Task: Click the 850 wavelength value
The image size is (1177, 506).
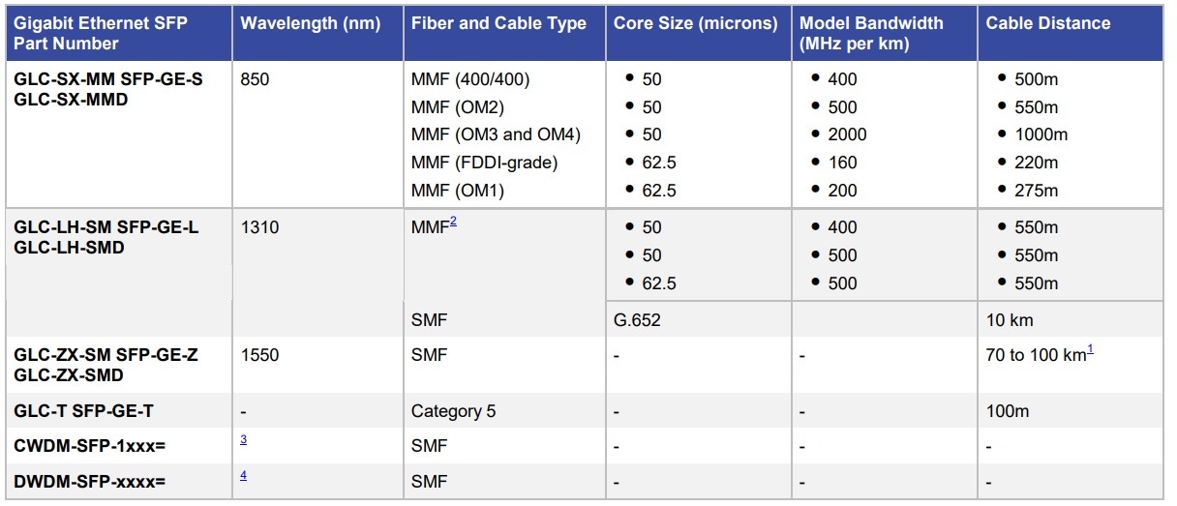Action: pyautogui.click(x=256, y=79)
